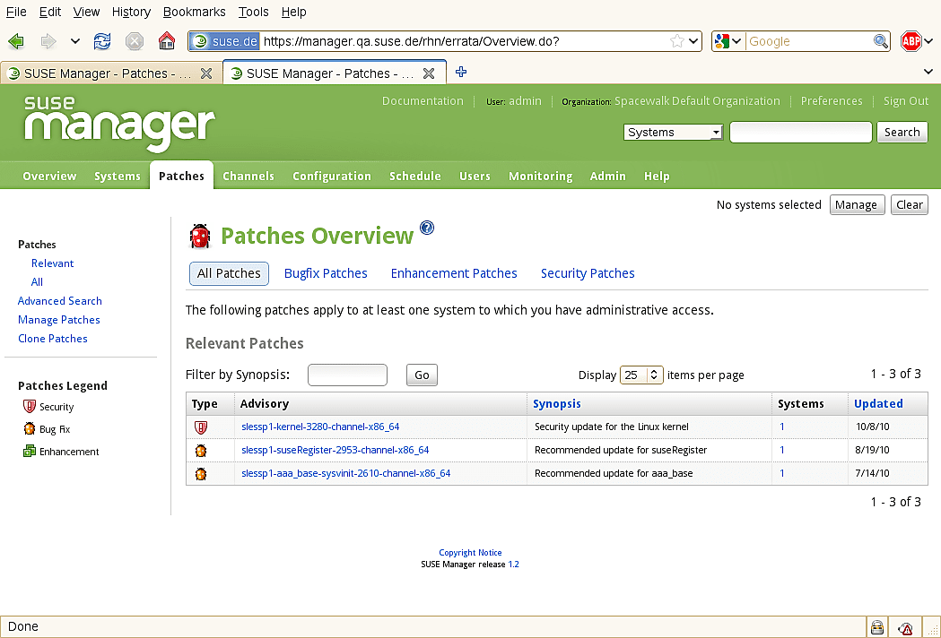The width and height of the screenshot is (941, 638).
Task: Open the URL bar history dropdown
Action: coord(693,41)
